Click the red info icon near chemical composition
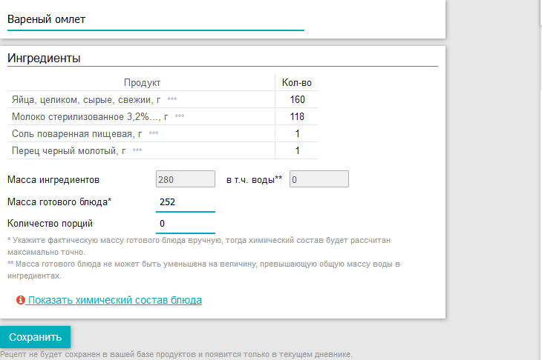Image resolution: width=542 pixels, height=360 pixels. 21,301
